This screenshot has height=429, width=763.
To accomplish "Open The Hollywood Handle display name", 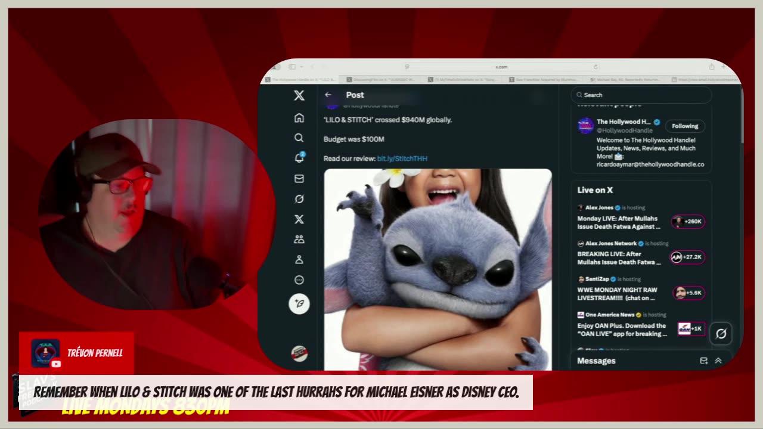I will pos(624,122).
